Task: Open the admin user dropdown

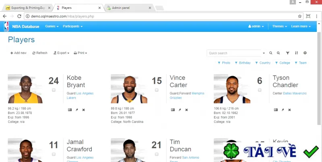Action: point(256,26)
